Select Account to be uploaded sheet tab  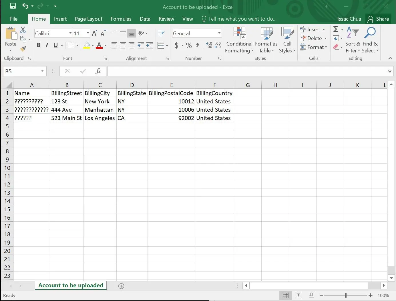[x=71, y=285]
